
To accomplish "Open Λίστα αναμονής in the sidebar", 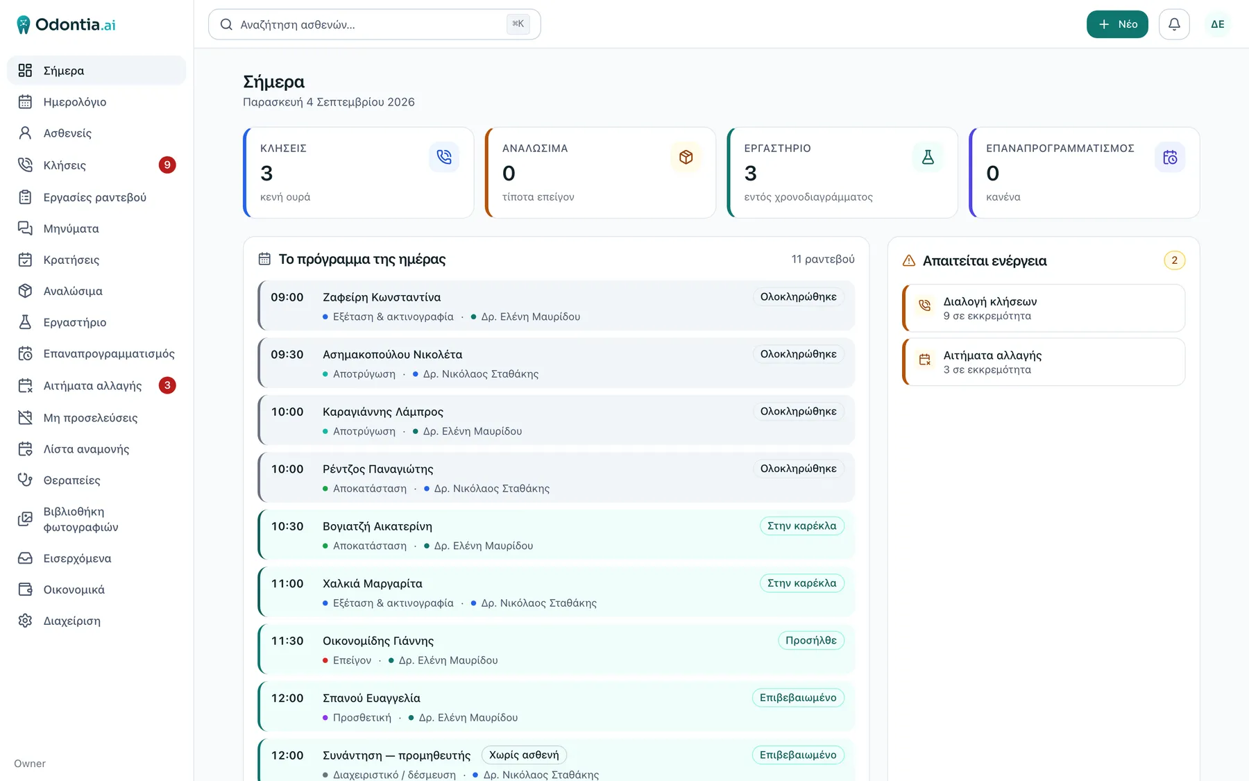I will [x=96, y=449].
